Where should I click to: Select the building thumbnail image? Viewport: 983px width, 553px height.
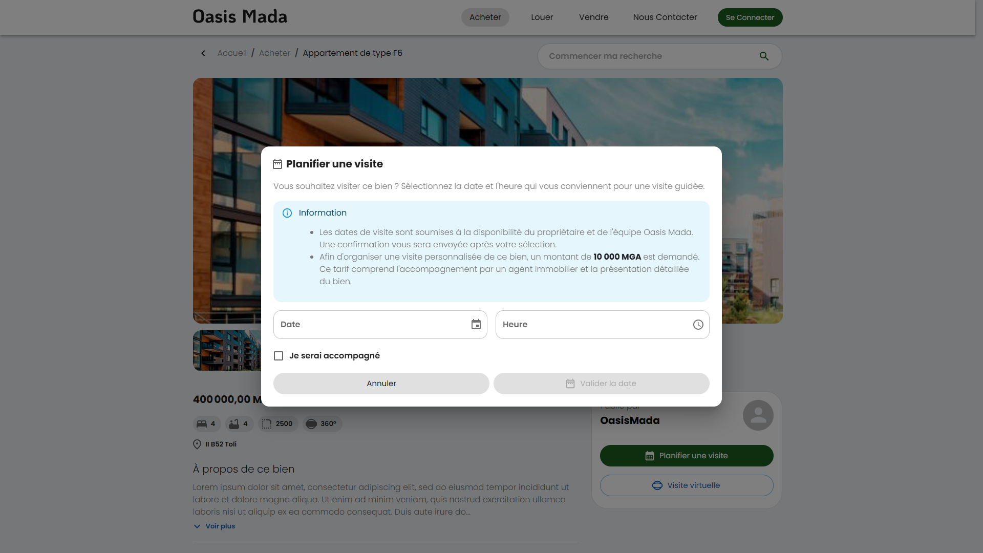227,351
